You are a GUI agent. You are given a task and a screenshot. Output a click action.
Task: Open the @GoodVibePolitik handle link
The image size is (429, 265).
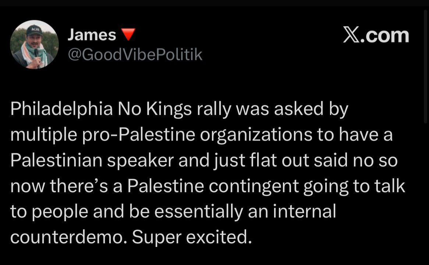tap(135, 54)
